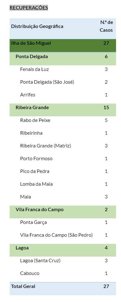The height and width of the screenshot is (302, 121).
Task: Select the Porto Formoso row
Action: coord(63,159)
